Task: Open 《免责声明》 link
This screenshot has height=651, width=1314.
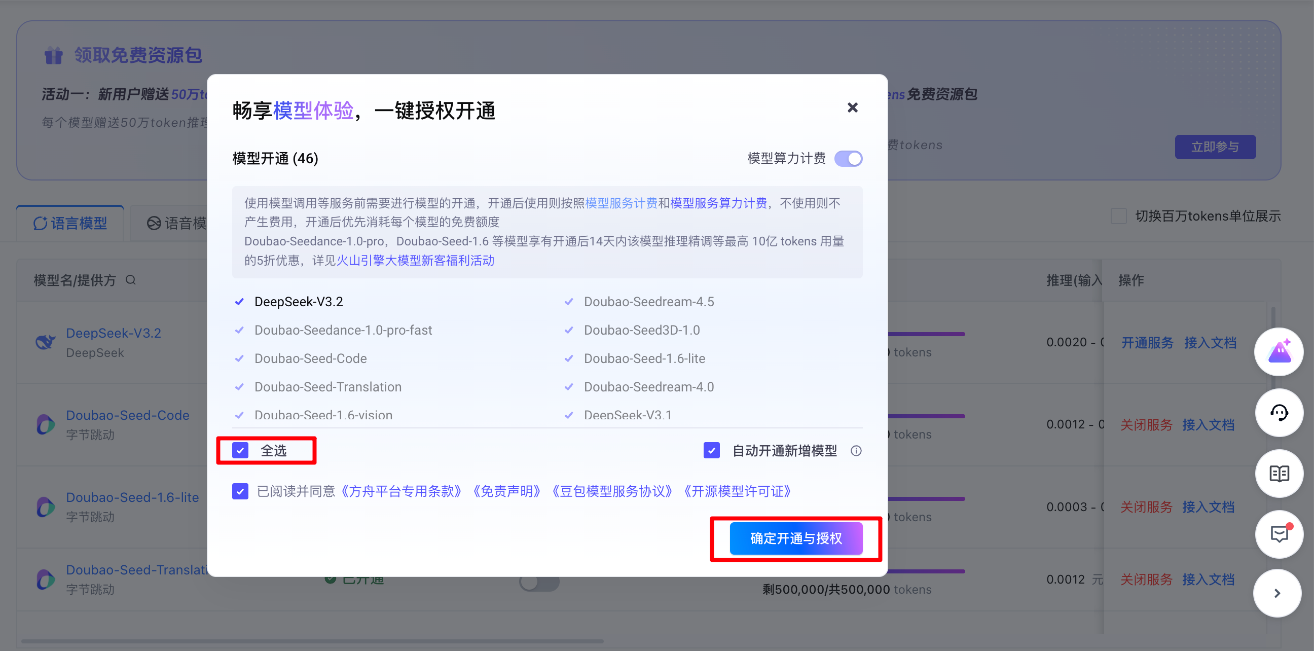Action: pyautogui.click(x=506, y=491)
